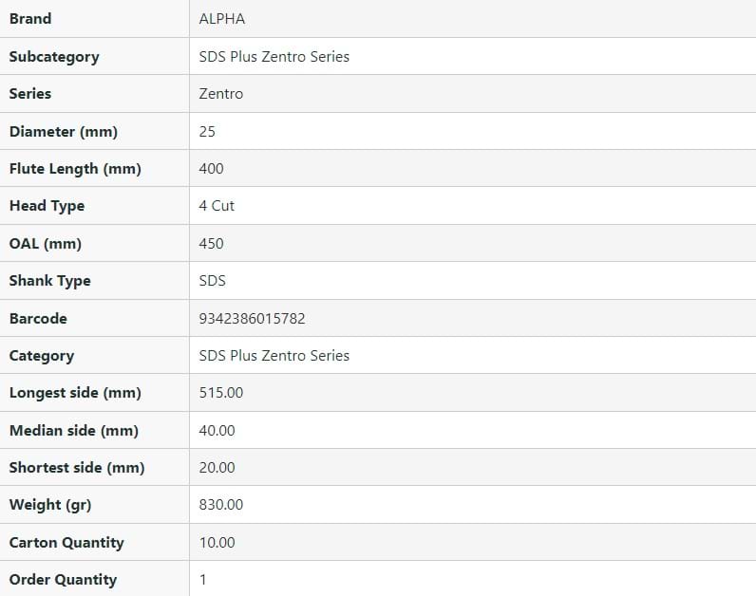The height and width of the screenshot is (596, 756).
Task: Click the Barcode row label
Action: click(x=38, y=319)
